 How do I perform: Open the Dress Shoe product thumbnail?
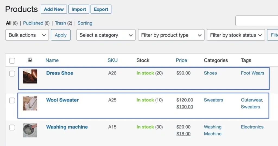point(30,76)
